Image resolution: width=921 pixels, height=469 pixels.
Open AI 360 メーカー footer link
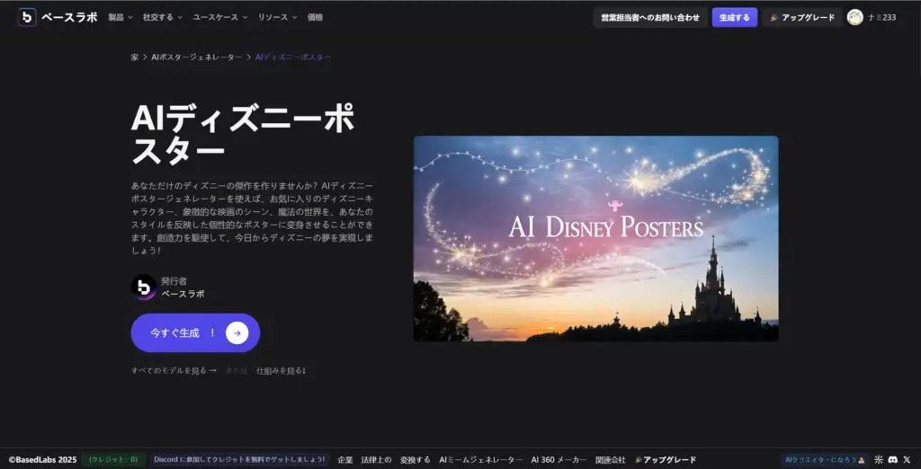coord(559,460)
